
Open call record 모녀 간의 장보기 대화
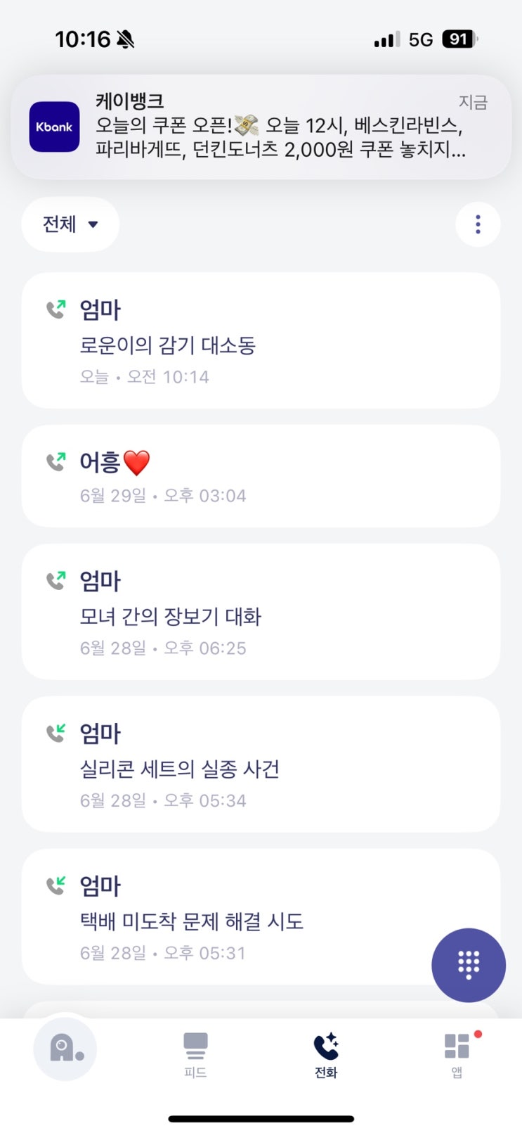point(261,611)
